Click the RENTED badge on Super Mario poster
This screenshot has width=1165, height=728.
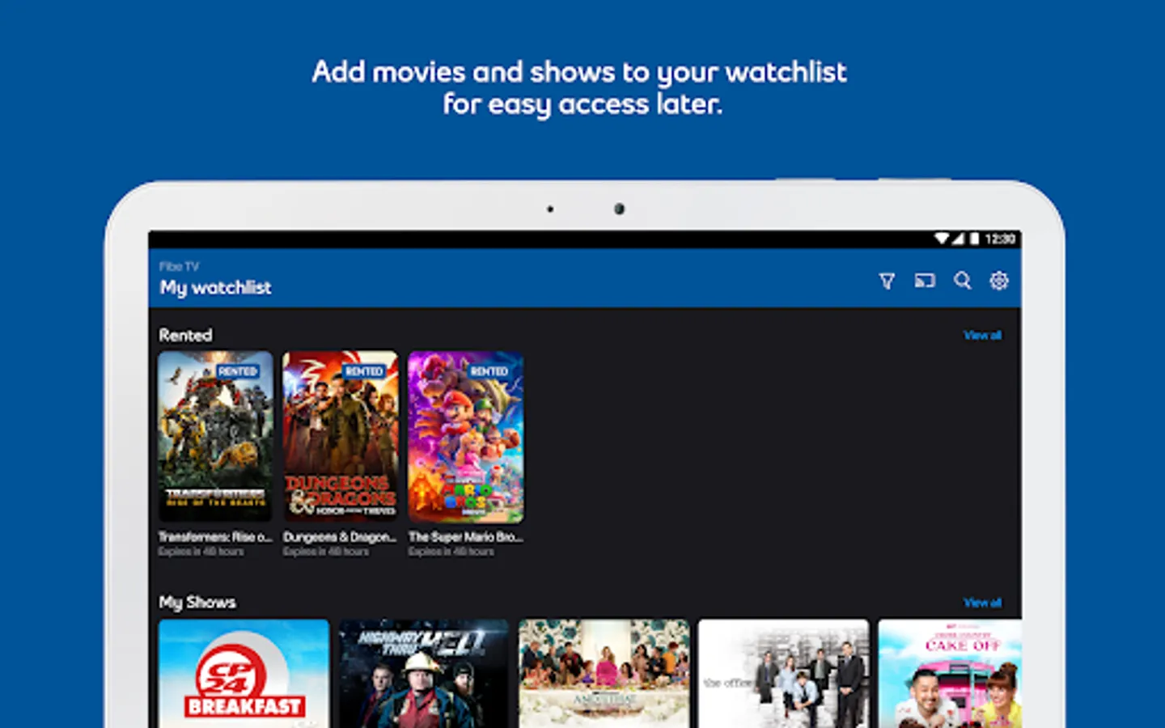click(x=489, y=371)
